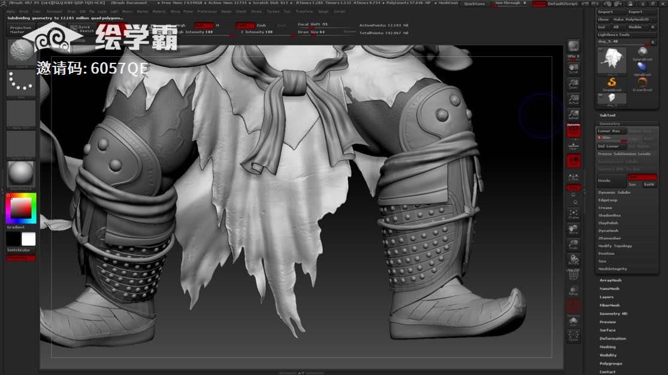668x375 pixels.
Task: Click the Frame mesh icon
Action: click(573, 214)
